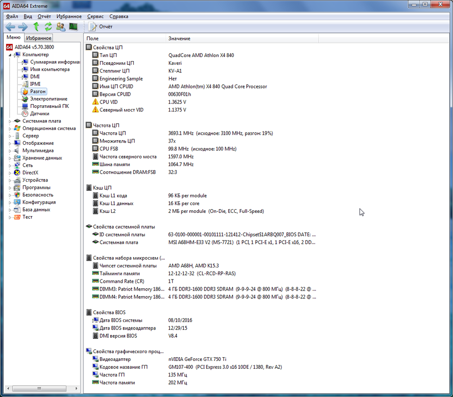Select the DMI tree item

(35, 76)
